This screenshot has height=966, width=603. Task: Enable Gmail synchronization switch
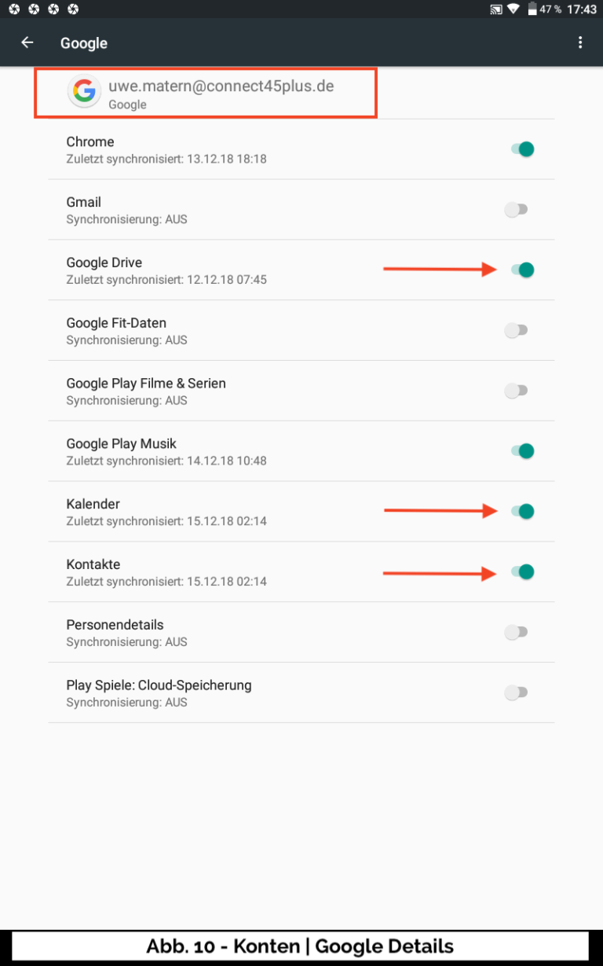(516, 210)
